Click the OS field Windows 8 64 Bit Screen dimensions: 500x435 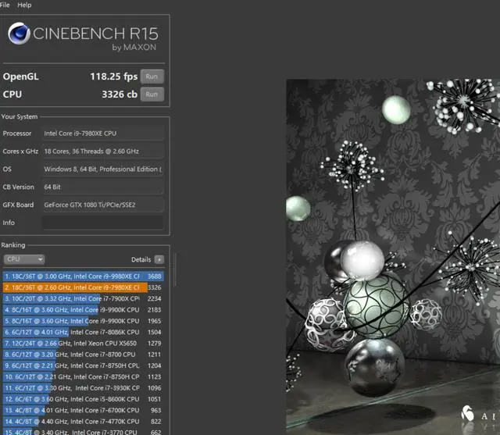point(102,169)
